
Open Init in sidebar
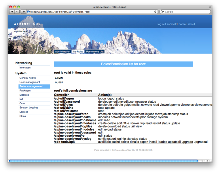tap(21, 99)
